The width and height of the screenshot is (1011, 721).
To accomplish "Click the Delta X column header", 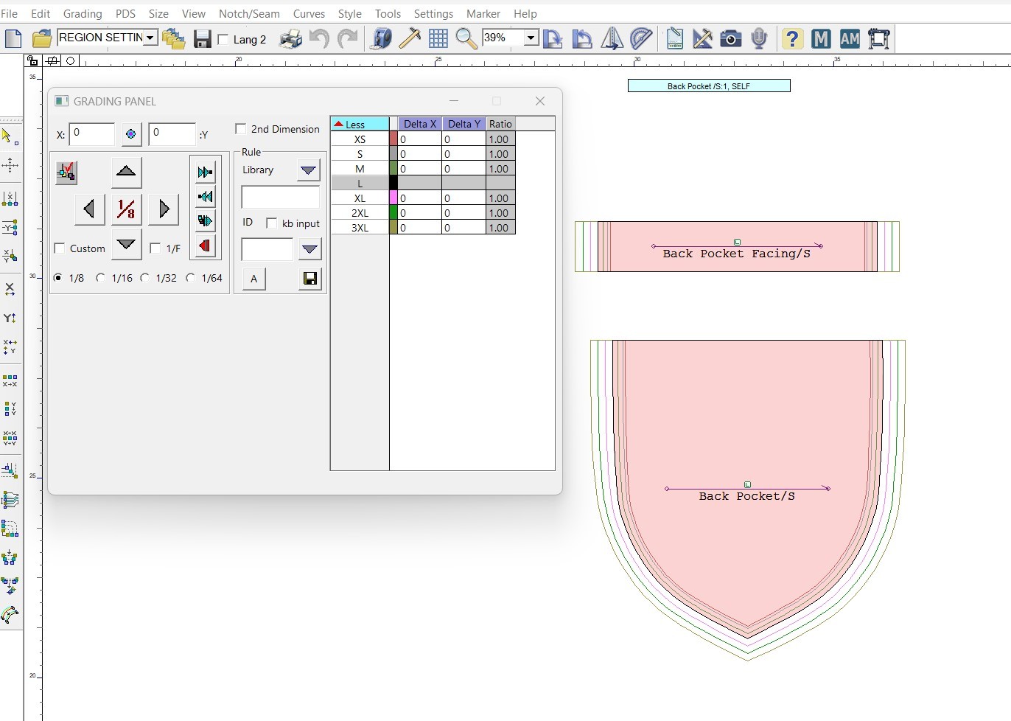I will pos(420,124).
